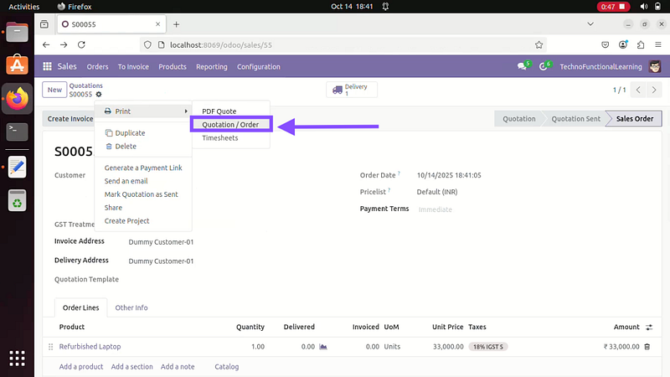670x377 pixels.
Task: Open the column settings icon beside Amount
Action: [x=647, y=327]
